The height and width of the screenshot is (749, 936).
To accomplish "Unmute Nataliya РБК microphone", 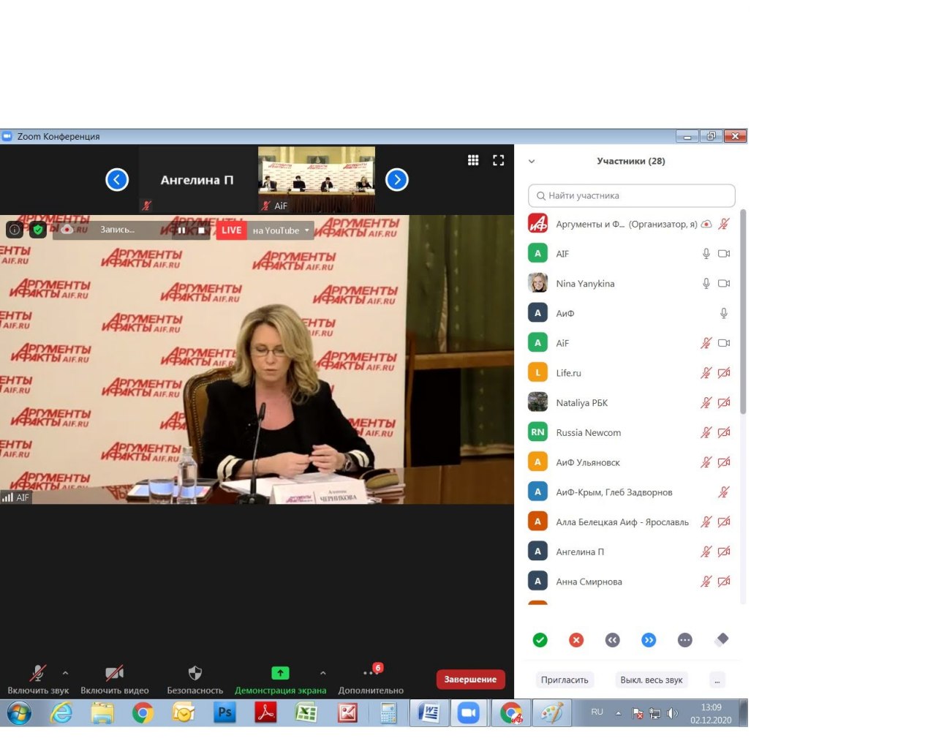I will pos(706,403).
